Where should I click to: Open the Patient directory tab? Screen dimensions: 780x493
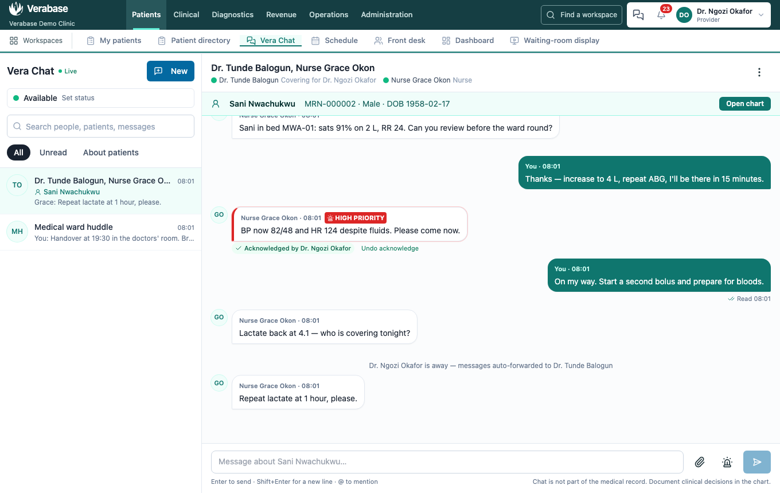point(194,41)
